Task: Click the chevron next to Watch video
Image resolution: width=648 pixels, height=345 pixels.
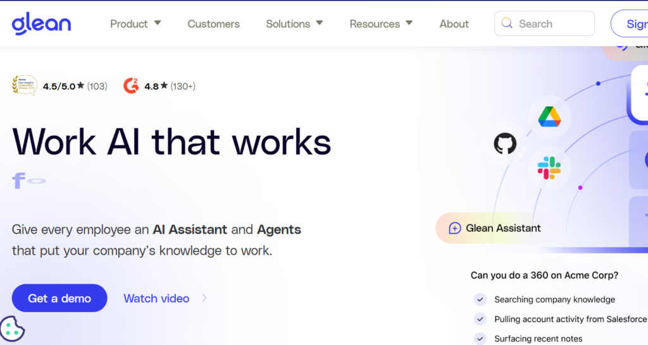Action: click(204, 298)
